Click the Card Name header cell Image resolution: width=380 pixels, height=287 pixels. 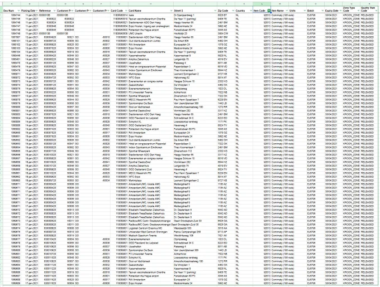click(151, 9)
